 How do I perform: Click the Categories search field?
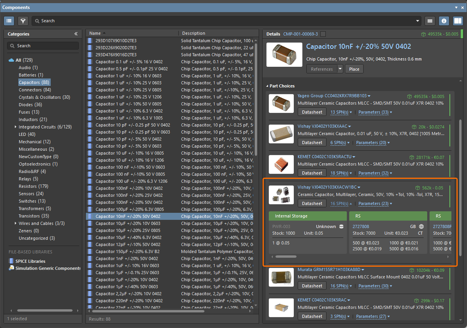[43, 46]
